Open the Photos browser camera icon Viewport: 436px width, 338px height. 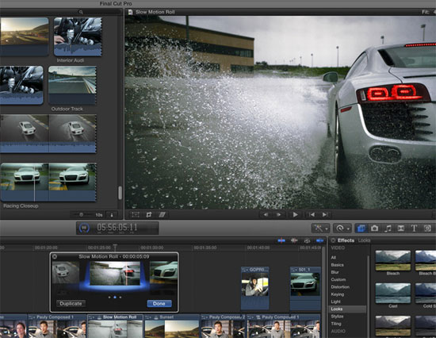coord(374,229)
